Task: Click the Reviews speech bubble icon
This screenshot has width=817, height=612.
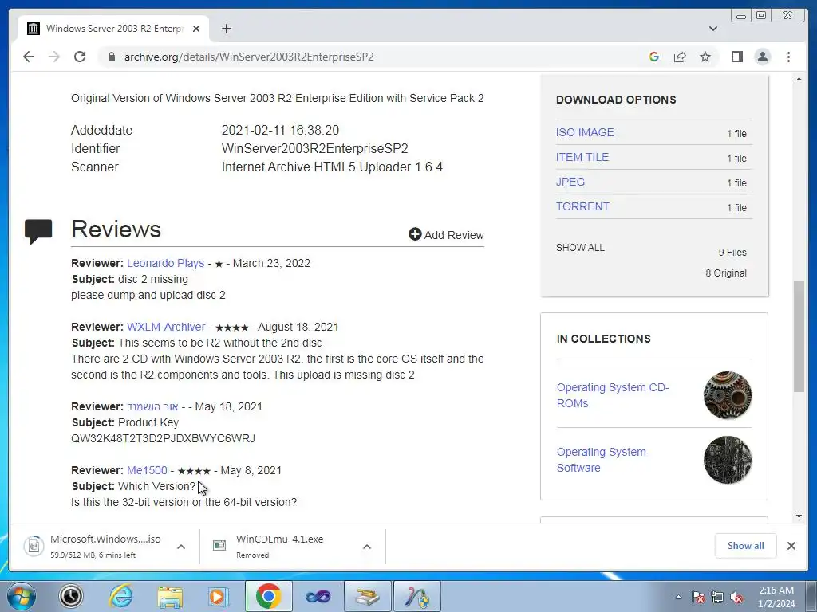Action: pyautogui.click(x=38, y=232)
